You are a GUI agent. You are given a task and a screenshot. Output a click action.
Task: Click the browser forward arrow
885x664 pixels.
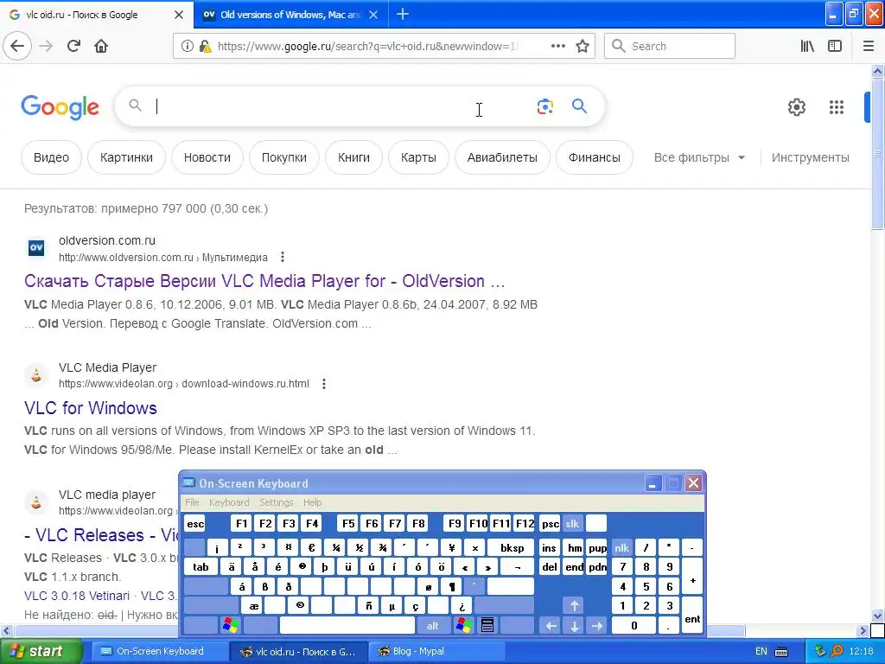[47, 46]
